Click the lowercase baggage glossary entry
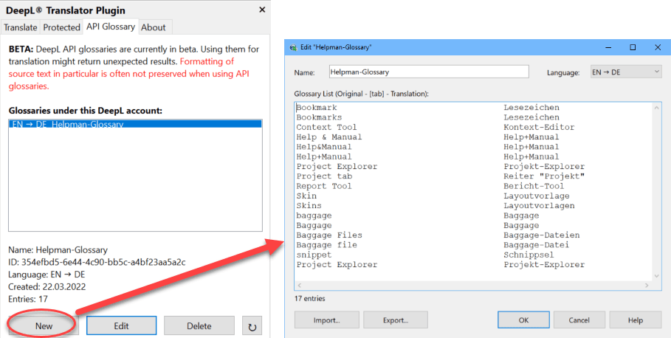Image resolution: width=671 pixels, height=338 pixels. pyautogui.click(x=314, y=215)
